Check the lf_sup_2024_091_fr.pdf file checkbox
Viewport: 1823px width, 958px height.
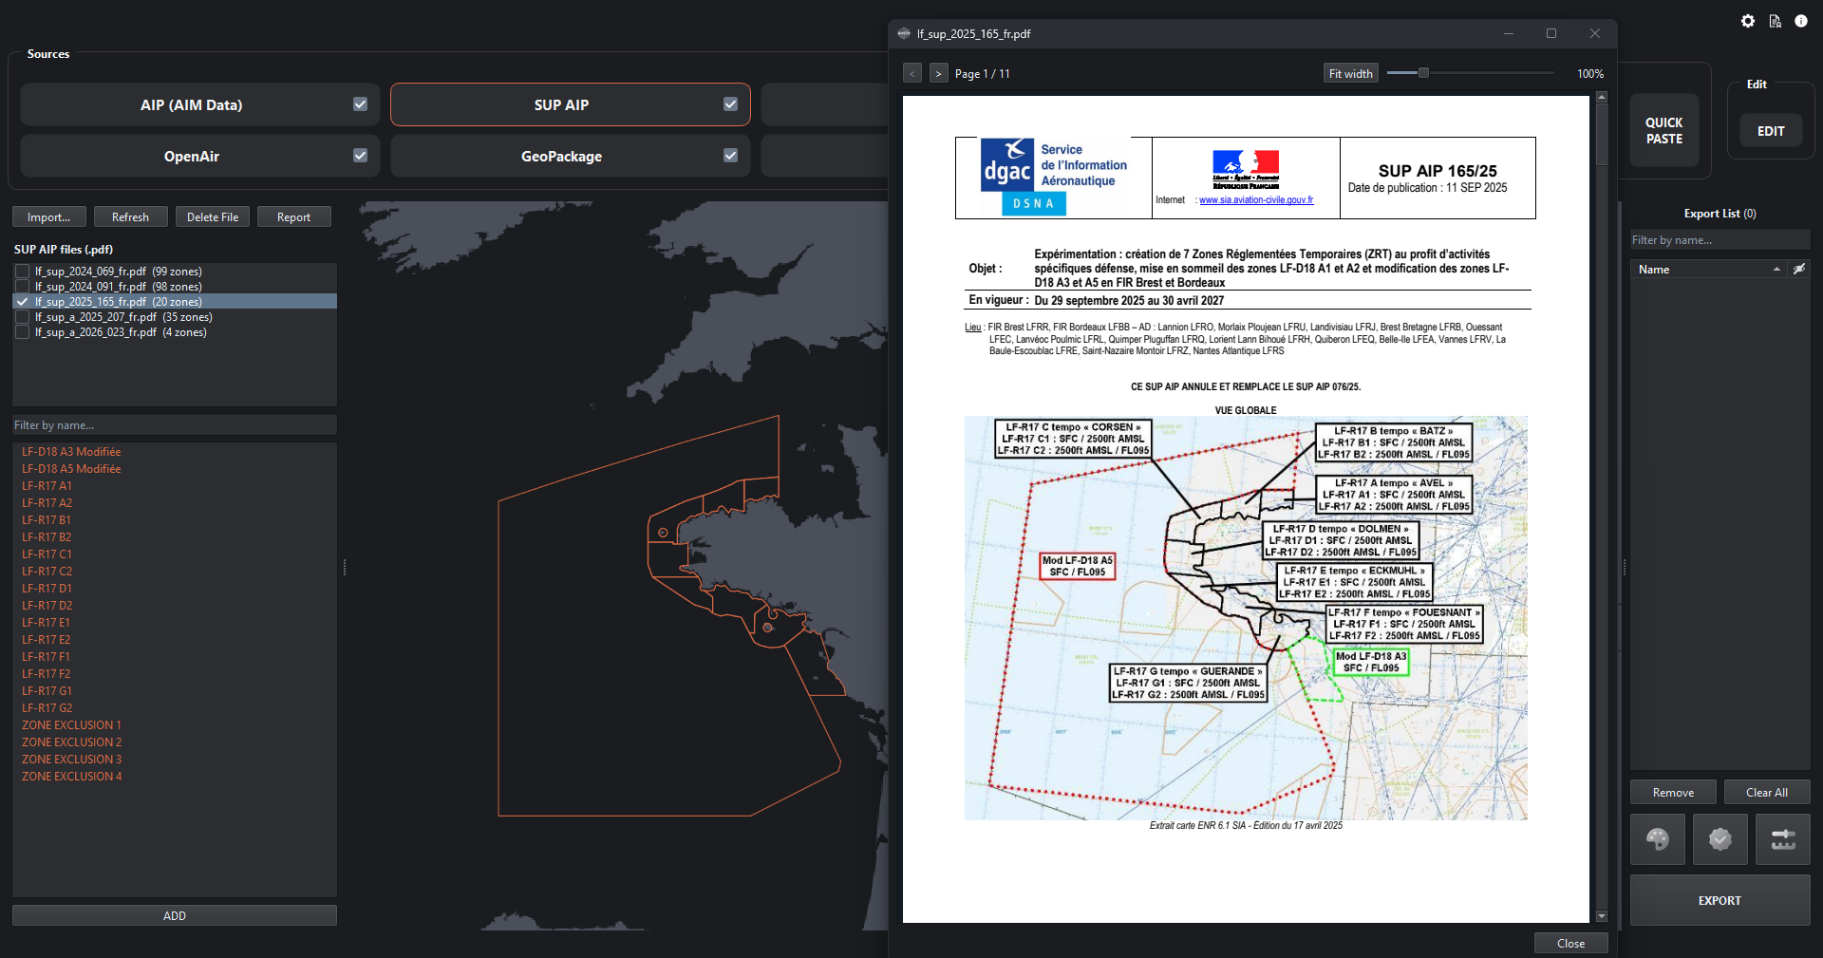point(23,287)
